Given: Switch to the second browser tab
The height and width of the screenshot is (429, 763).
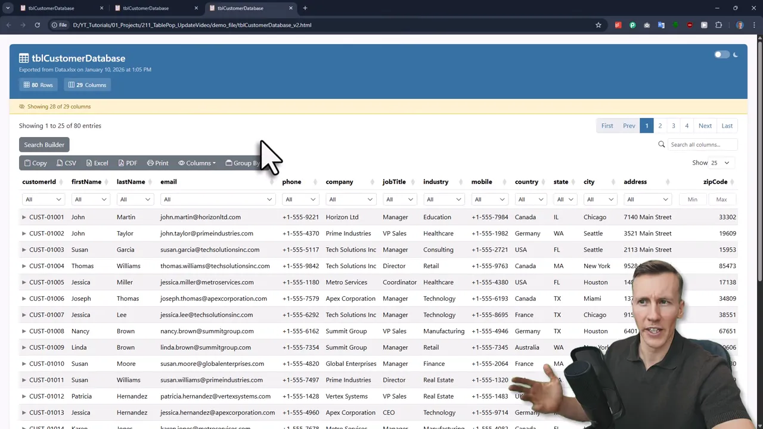Looking at the screenshot, I should [x=145, y=8].
